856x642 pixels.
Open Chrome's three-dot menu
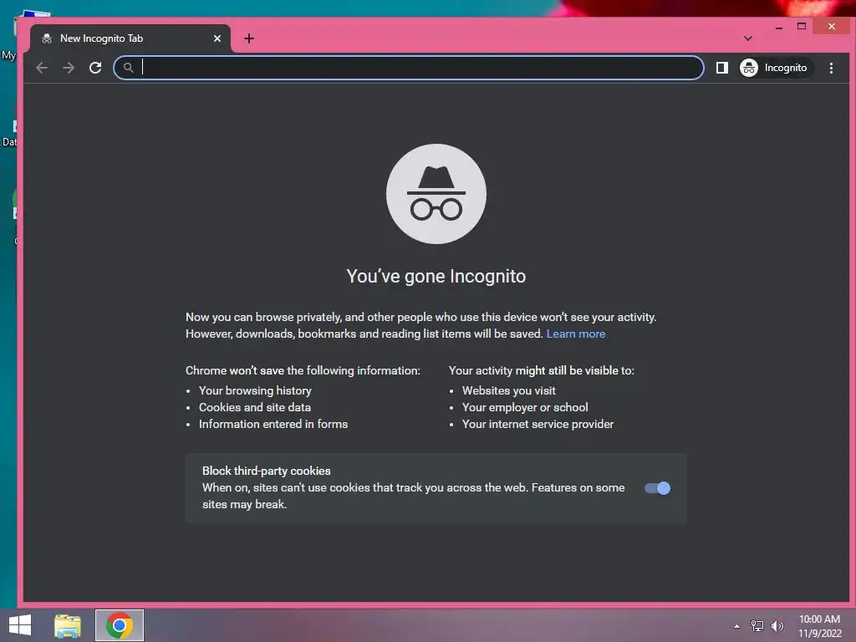click(831, 68)
